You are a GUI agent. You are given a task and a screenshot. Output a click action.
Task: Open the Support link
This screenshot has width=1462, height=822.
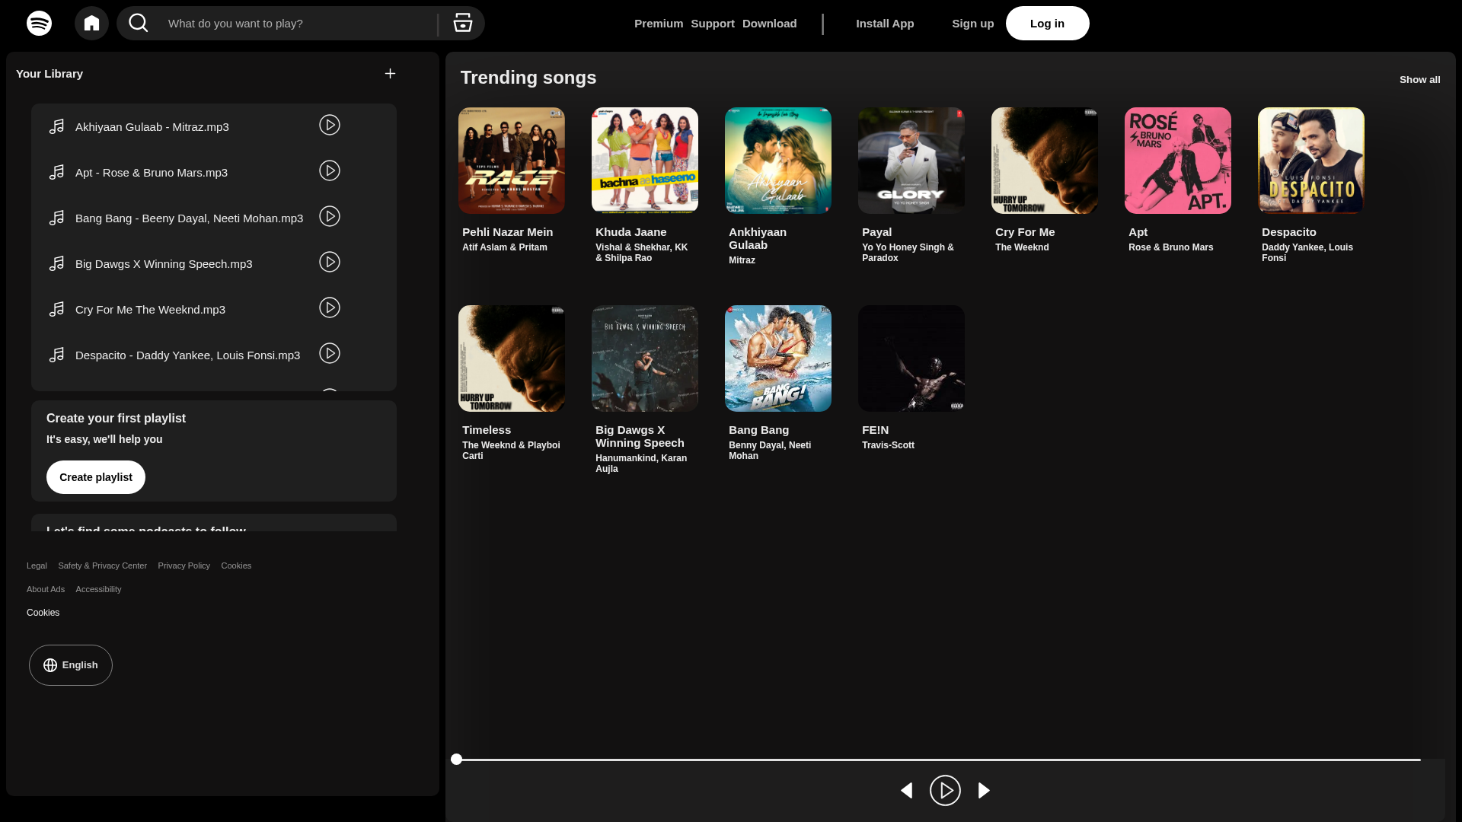713,24
